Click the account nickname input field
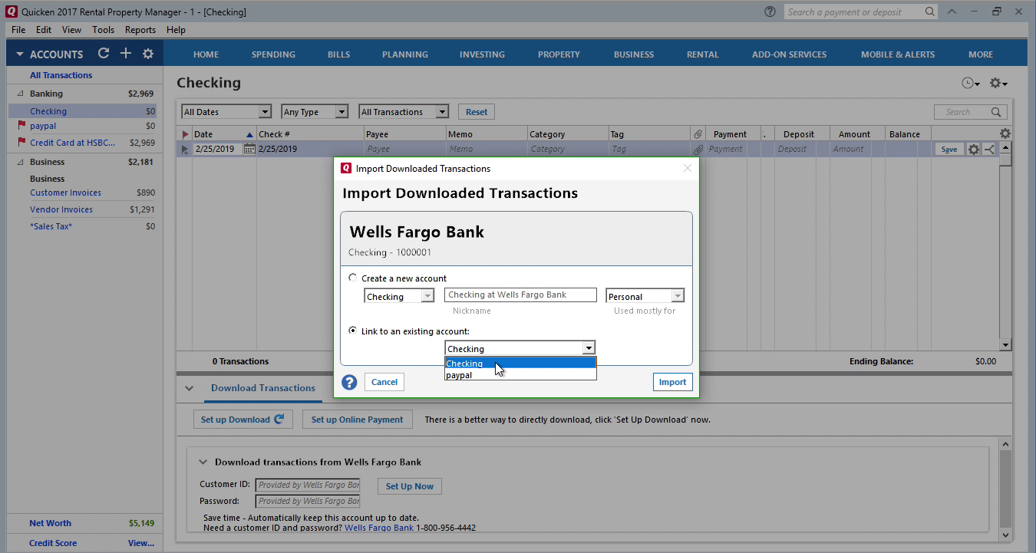Image resolution: width=1036 pixels, height=553 pixels. click(x=520, y=295)
